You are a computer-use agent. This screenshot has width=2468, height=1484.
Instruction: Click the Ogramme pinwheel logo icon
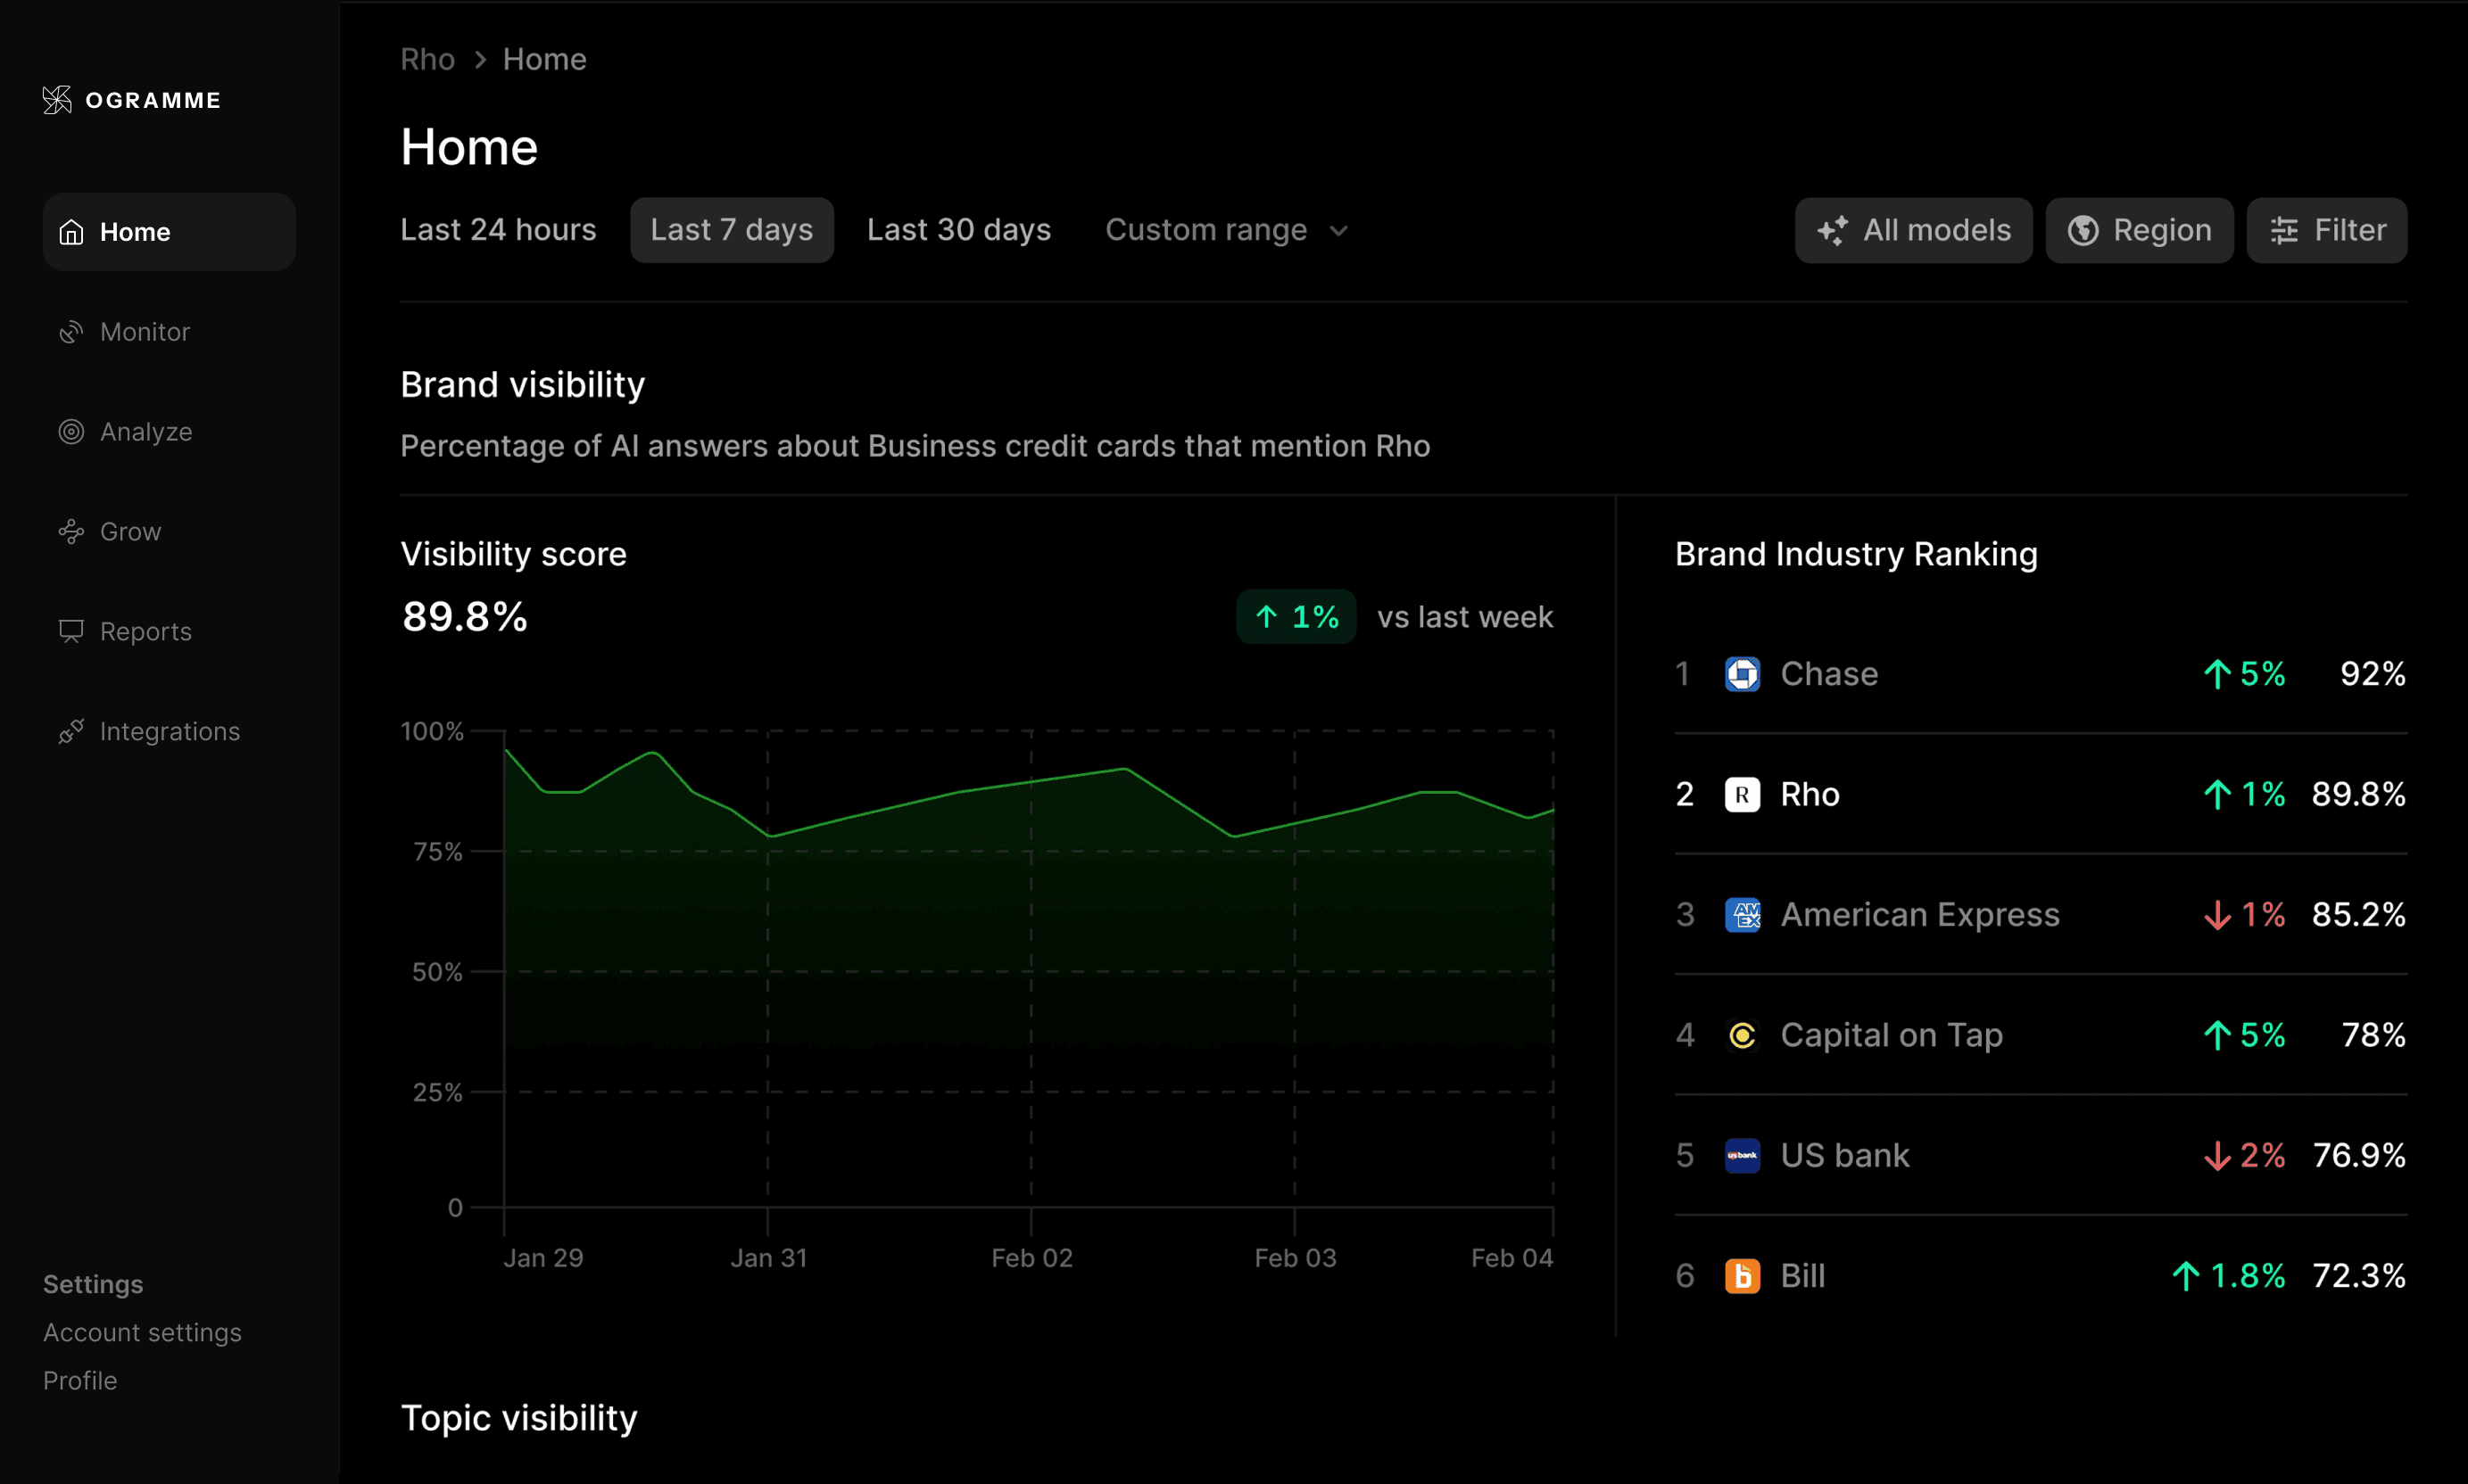57,100
